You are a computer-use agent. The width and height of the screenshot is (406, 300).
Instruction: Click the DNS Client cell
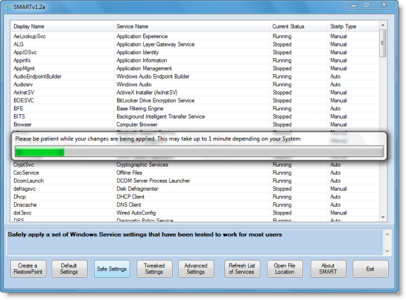129,205
